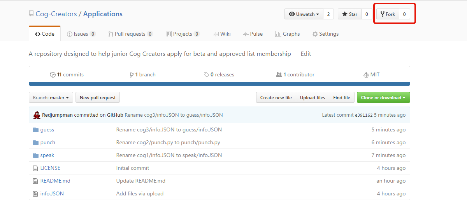Click the Upload files button
Screen dimensions: 467x202
coord(313,97)
